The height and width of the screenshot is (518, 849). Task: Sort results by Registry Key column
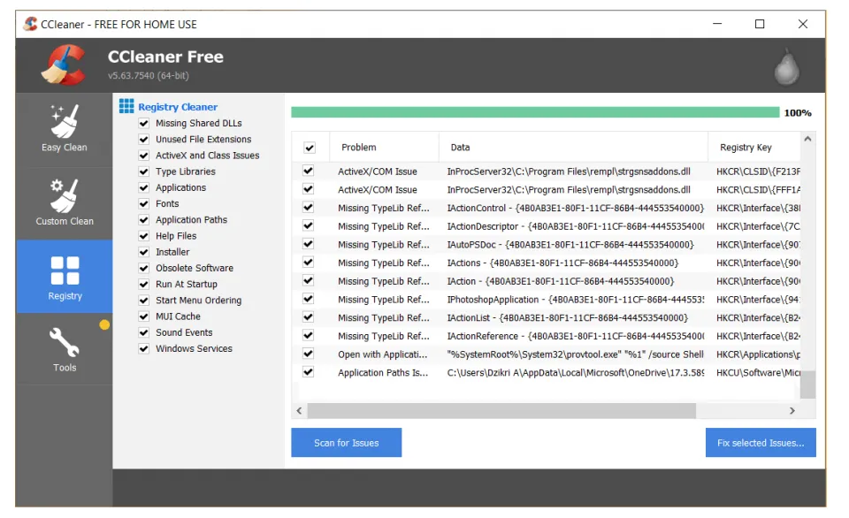point(754,148)
